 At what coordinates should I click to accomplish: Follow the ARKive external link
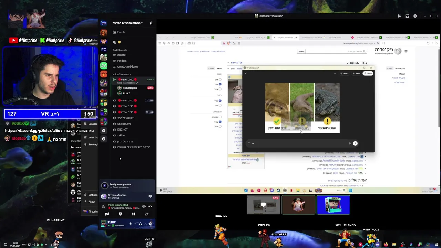(x=332, y=165)
